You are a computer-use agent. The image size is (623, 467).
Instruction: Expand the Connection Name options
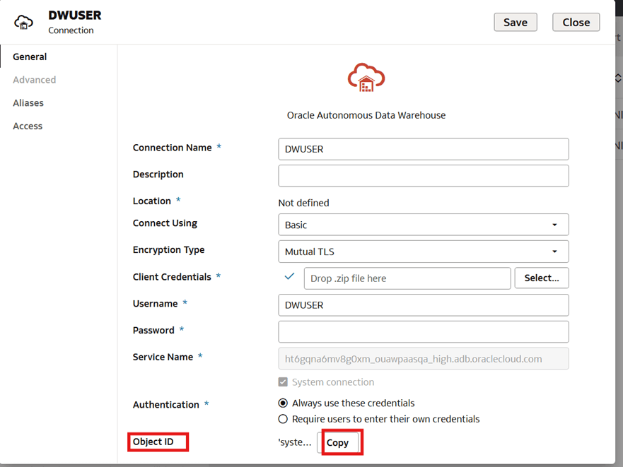(423, 149)
